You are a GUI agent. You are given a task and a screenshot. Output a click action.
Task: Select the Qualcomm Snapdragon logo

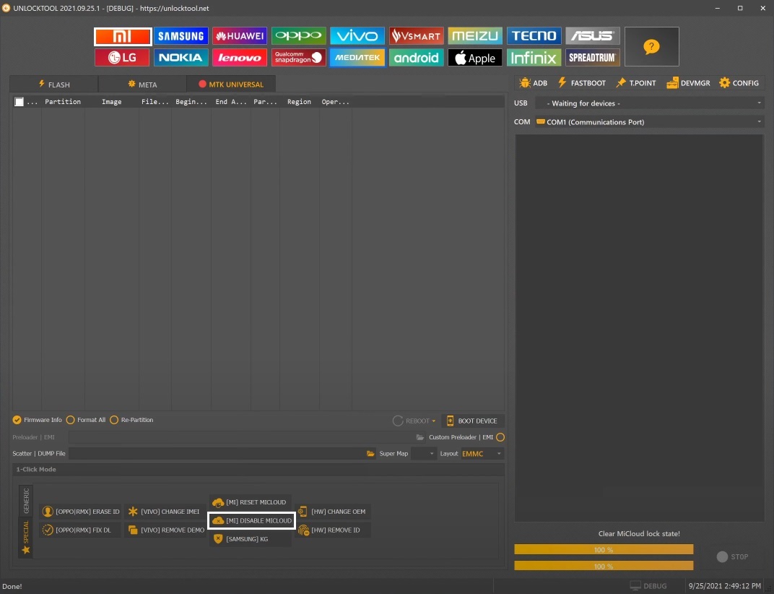tap(299, 57)
